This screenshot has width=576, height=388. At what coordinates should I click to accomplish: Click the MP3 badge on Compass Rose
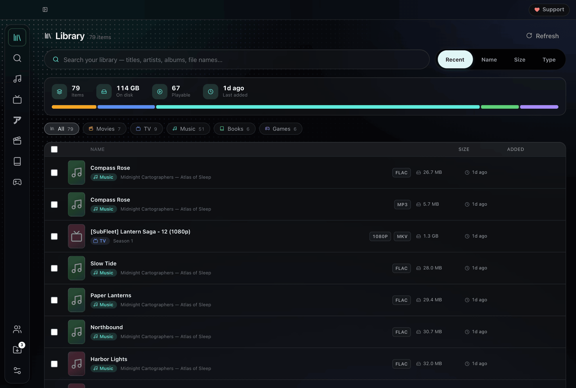(402, 204)
